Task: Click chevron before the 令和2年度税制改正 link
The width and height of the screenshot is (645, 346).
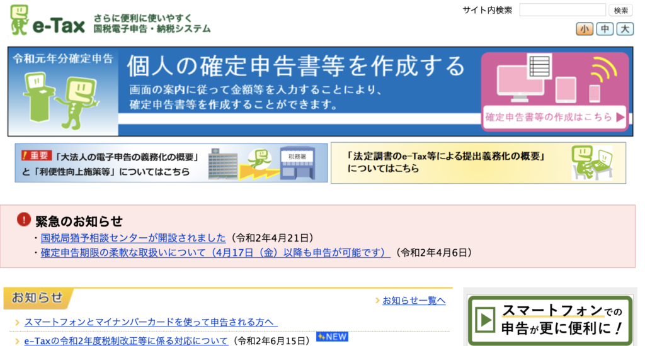Action: click(17, 341)
